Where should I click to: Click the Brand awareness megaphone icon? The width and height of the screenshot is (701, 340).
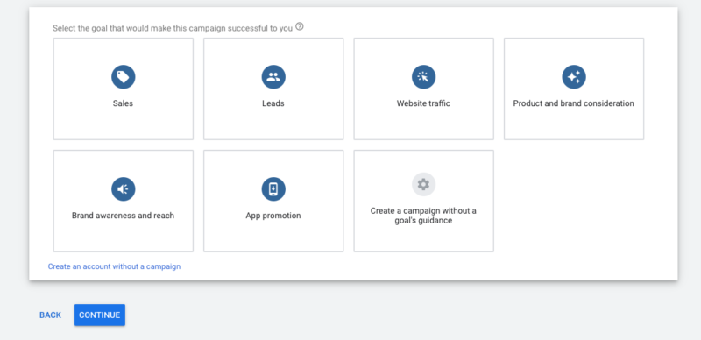124,188
